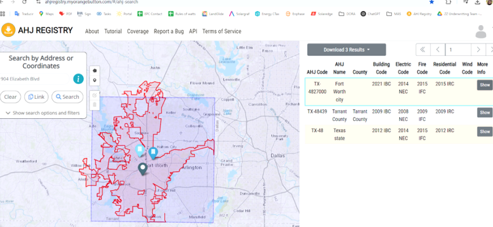
Task: Open the AHJ Registry bookmark
Action: [x=419, y=14]
